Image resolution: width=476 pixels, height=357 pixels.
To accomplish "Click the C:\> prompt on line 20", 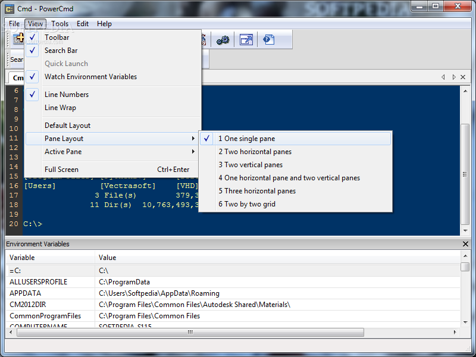I will (33, 224).
